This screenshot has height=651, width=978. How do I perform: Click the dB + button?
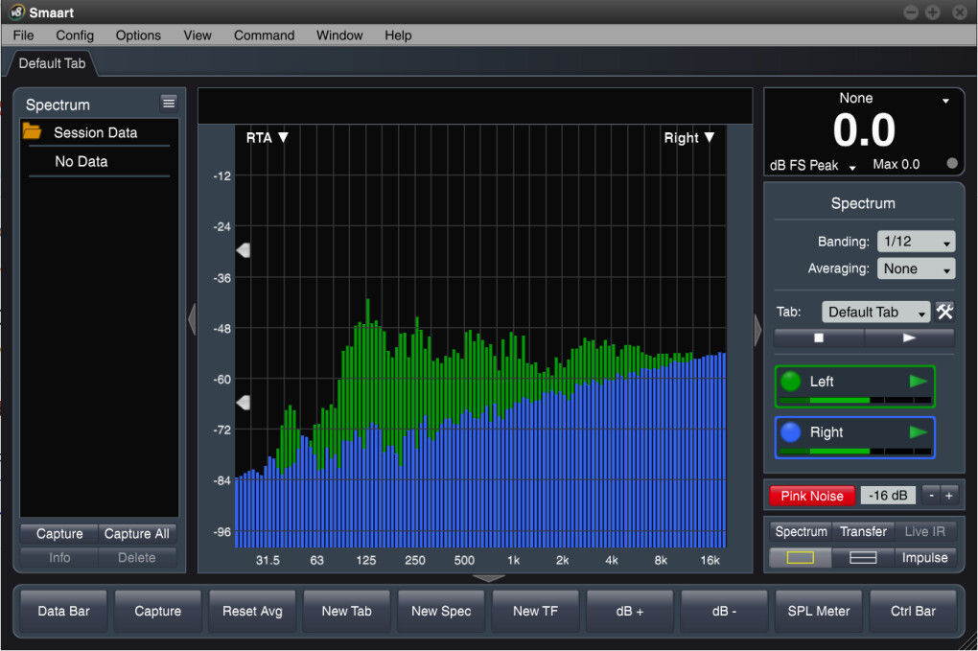coord(630,611)
